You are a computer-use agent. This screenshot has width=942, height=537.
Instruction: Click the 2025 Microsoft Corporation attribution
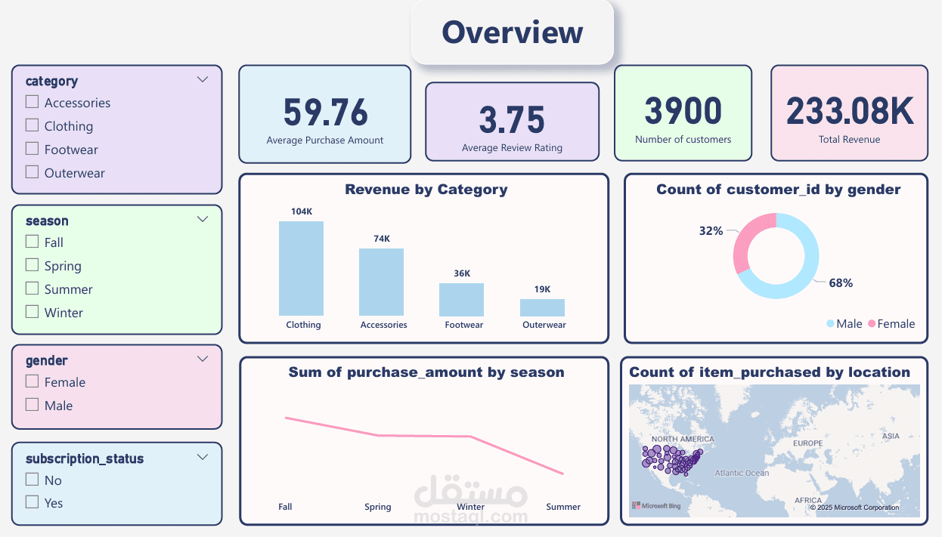pos(853,508)
